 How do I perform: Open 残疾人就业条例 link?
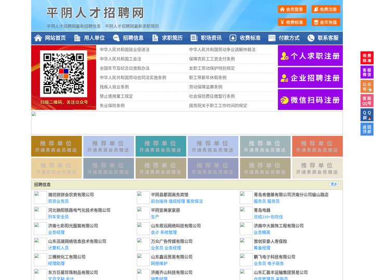114,87
